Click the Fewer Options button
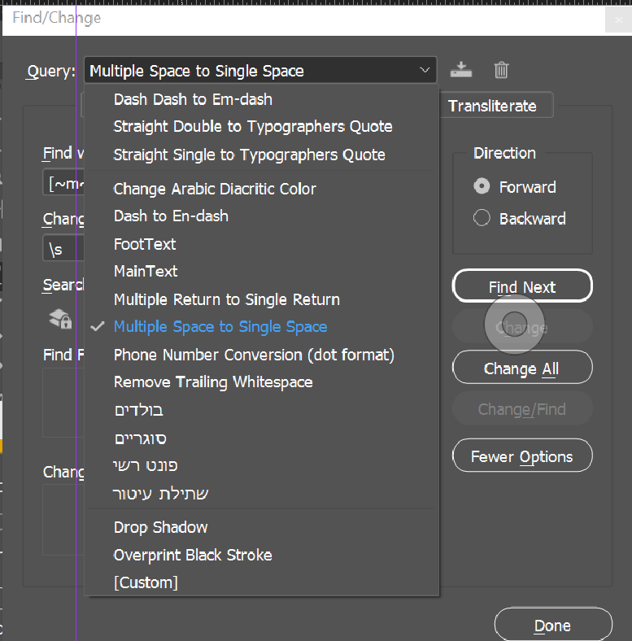Viewport: 632px width, 641px height. point(521,456)
